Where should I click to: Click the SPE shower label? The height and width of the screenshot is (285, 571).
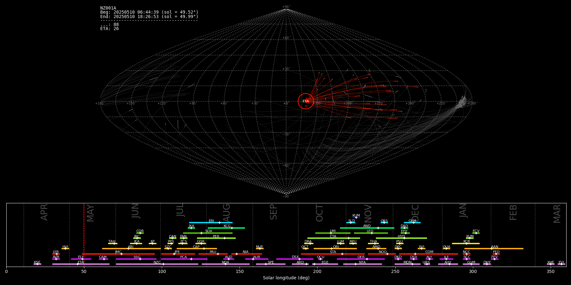[271, 263]
